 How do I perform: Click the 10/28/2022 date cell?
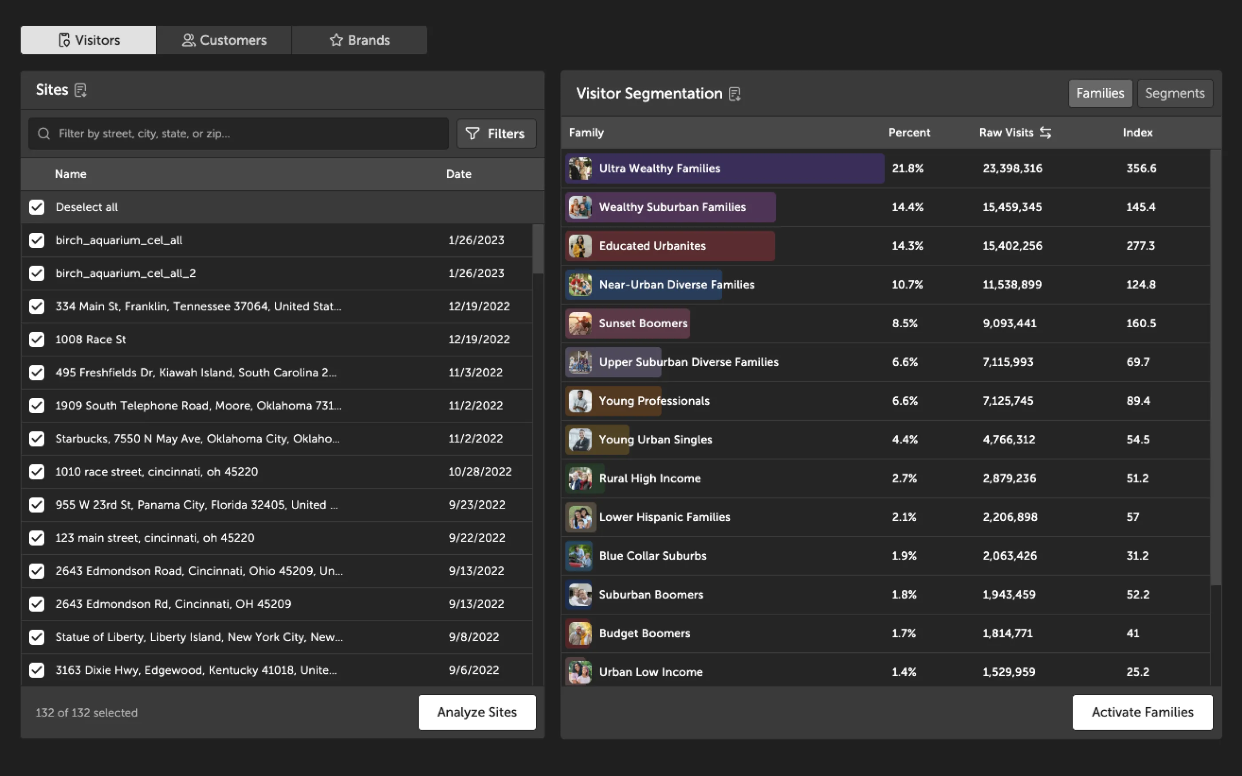click(x=480, y=472)
